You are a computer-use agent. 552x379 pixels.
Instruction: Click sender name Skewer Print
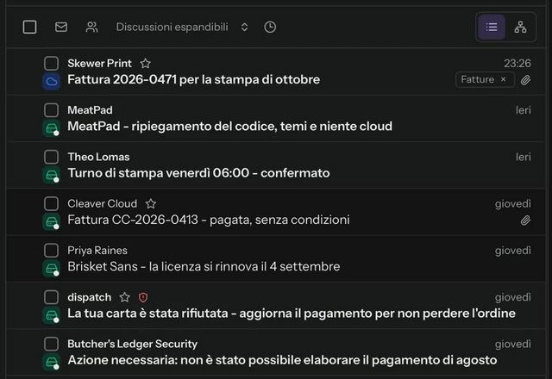[x=99, y=63]
